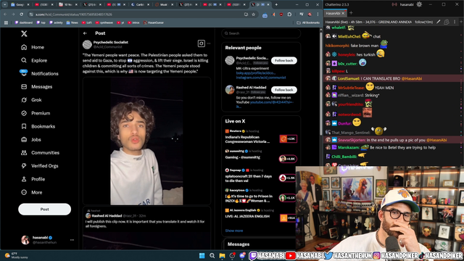Open the All Bookmarks folder
Screen dimensions: 464x261
click(308, 22)
